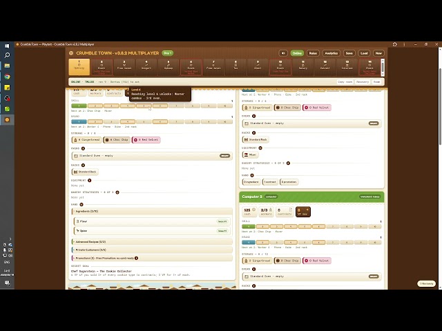442x331 pixels.
Task: Select phase 3 Free Local tab
Action: (124, 68)
